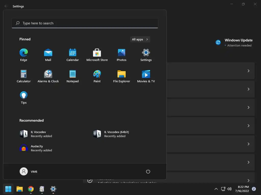The width and height of the screenshot is (261, 195).
Task: Expand the sixth Settings row chevron
Action: (x=248, y=162)
